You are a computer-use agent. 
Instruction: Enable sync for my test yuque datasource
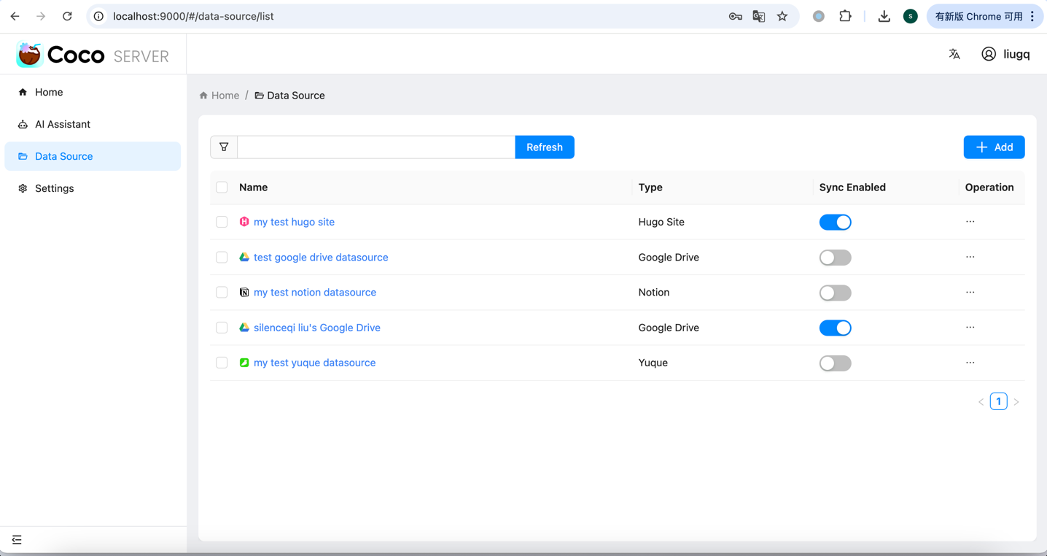pos(835,363)
